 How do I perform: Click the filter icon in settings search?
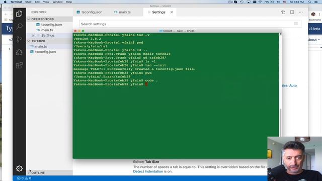click(296, 24)
